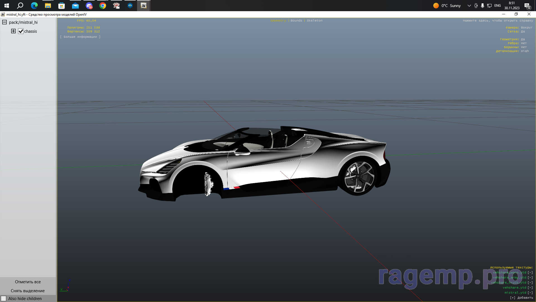Click vehshare.ytd texture name
The width and height of the screenshot is (536, 302).
[x=515, y=288]
